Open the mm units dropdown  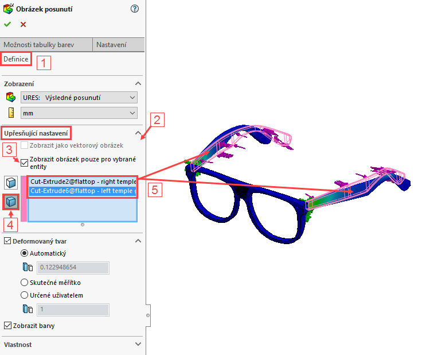click(79, 113)
